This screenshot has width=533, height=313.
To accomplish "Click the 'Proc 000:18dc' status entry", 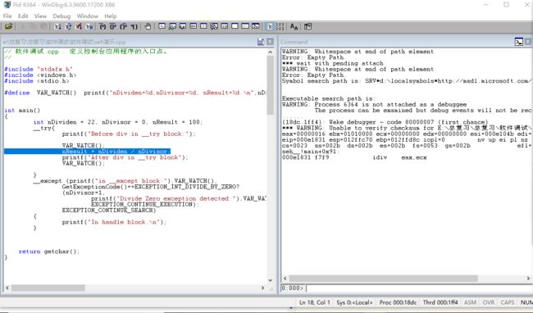I will pyautogui.click(x=398, y=302).
